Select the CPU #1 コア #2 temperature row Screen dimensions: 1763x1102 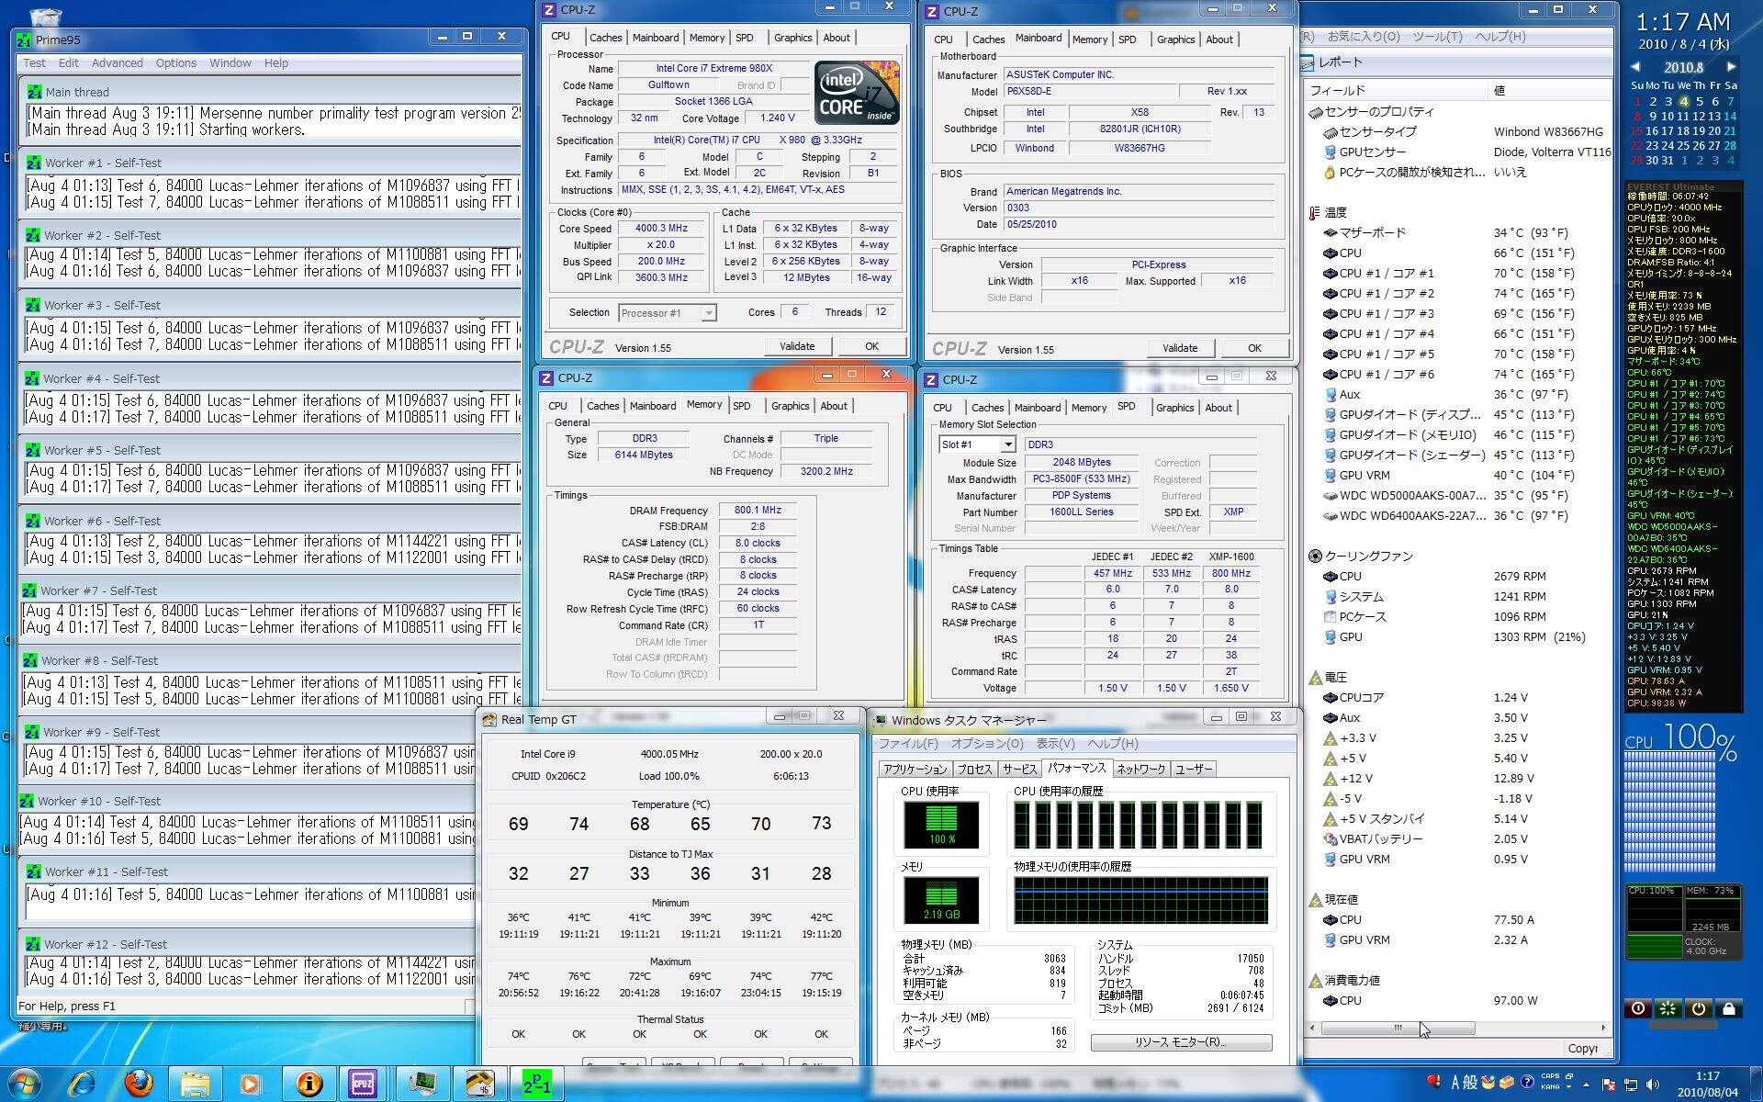point(1386,294)
